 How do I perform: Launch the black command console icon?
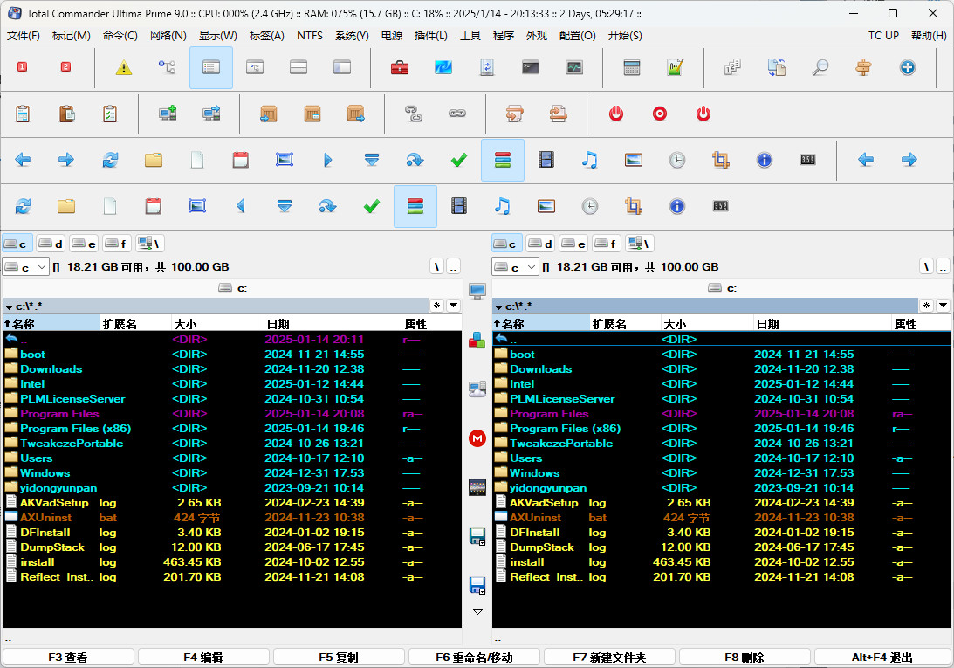pyautogui.click(x=531, y=67)
